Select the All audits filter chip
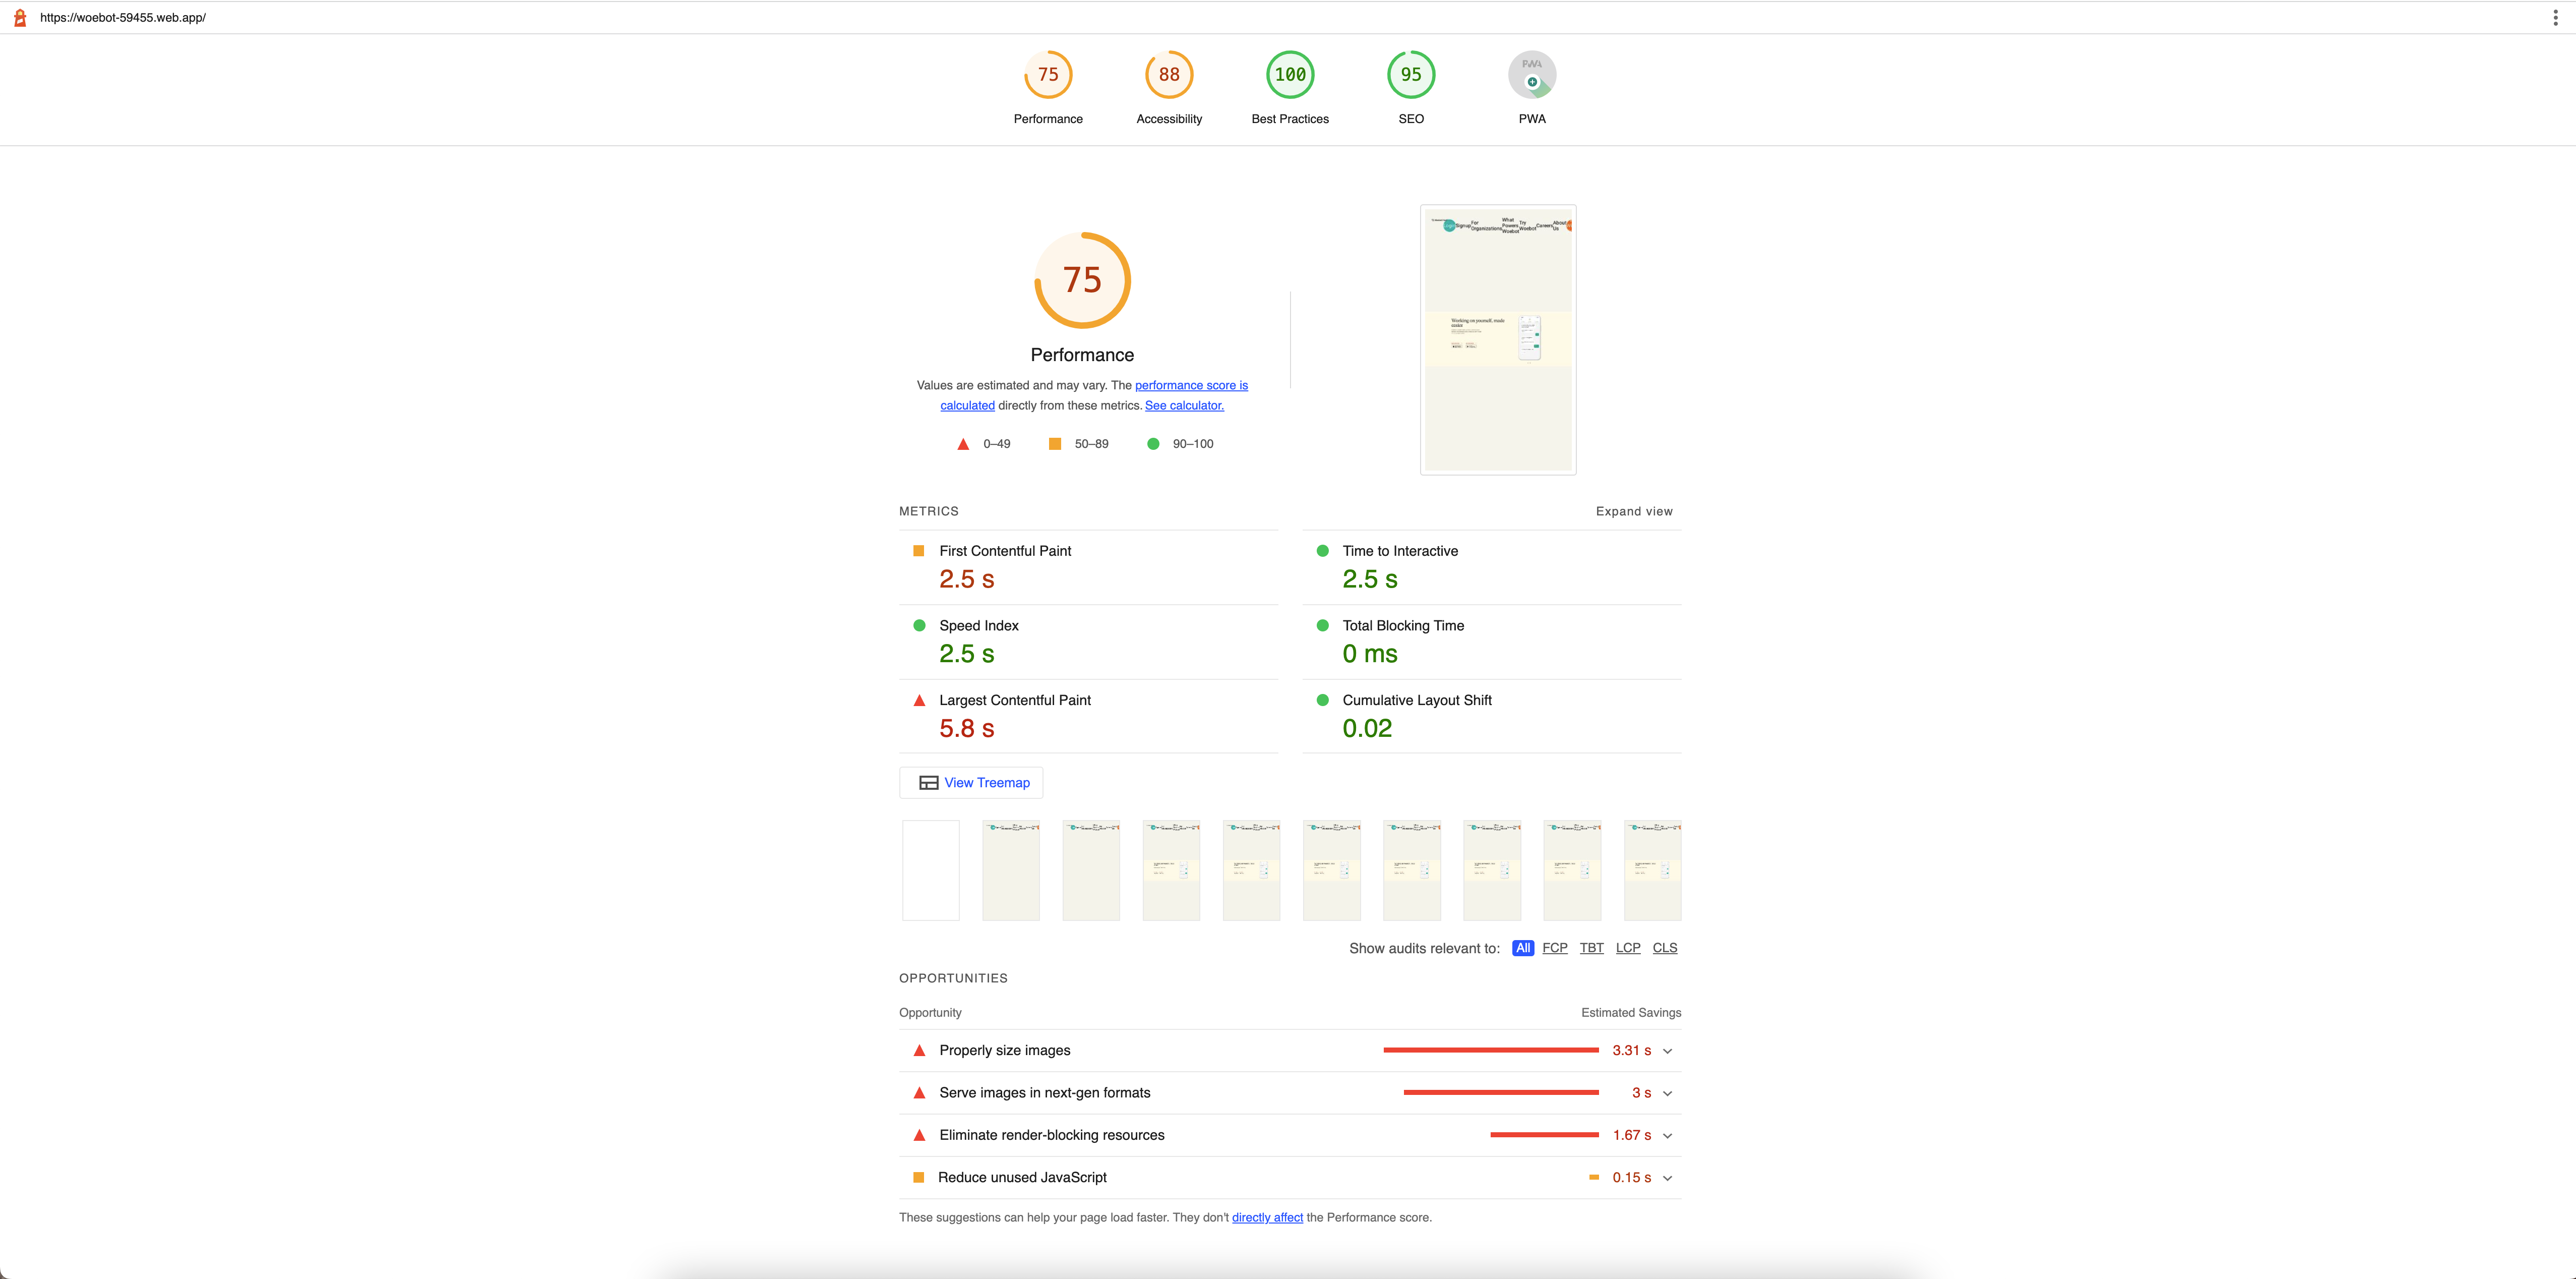The image size is (2576, 1279). pos(1522,948)
